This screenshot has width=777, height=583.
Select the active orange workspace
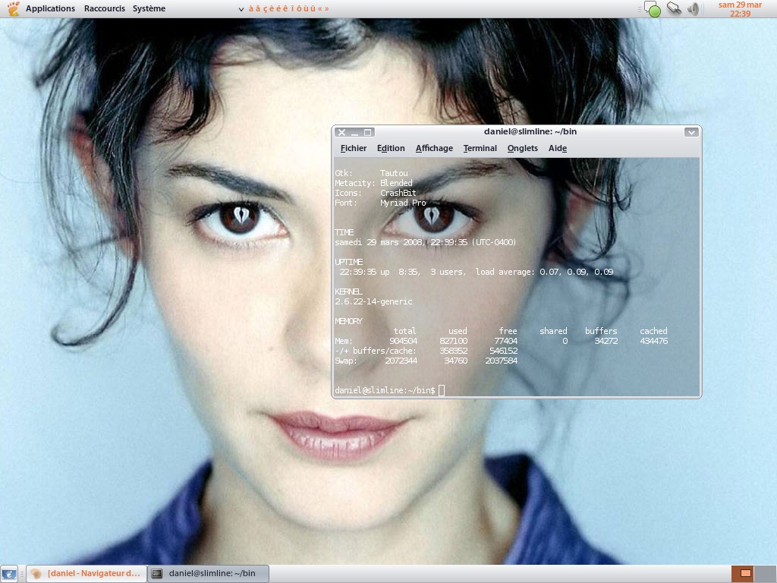(x=742, y=574)
